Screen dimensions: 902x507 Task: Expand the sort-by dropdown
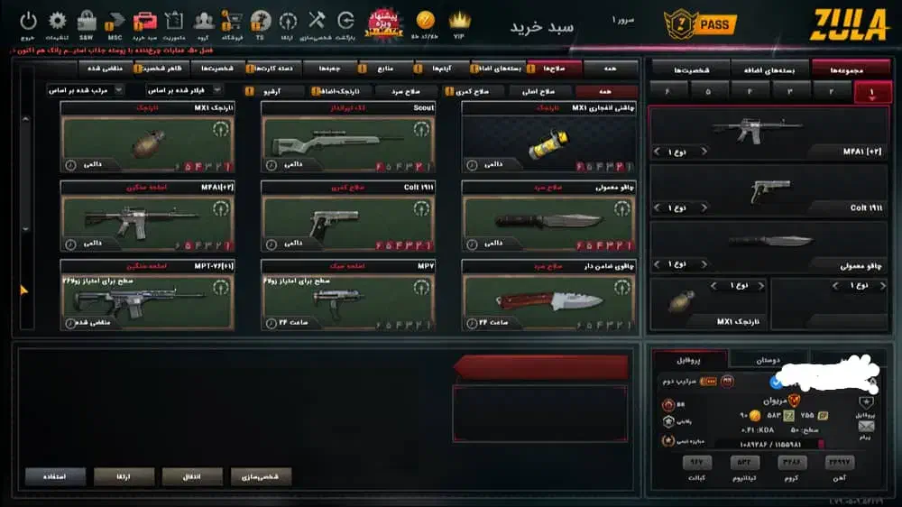[x=86, y=90]
